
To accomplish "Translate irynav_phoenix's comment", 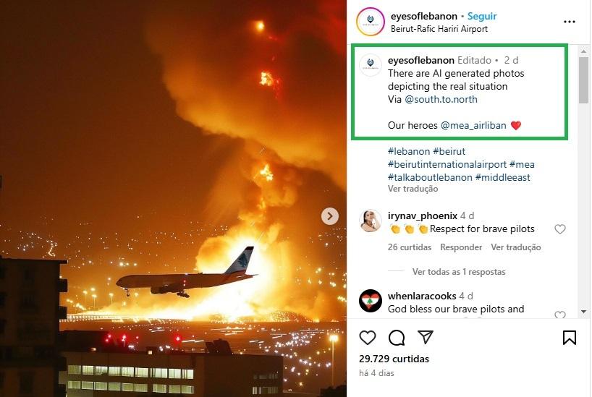I will [x=516, y=247].
